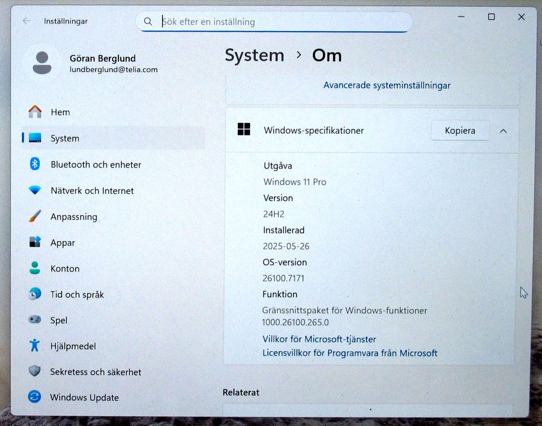Click Gränssnittspaket för Windows-funktioner text
Image resolution: width=542 pixels, height=426 pixels.
click(x=344, y=310)
